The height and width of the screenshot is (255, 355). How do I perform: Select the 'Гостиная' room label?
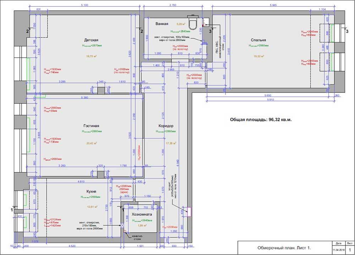pos(91,126)
